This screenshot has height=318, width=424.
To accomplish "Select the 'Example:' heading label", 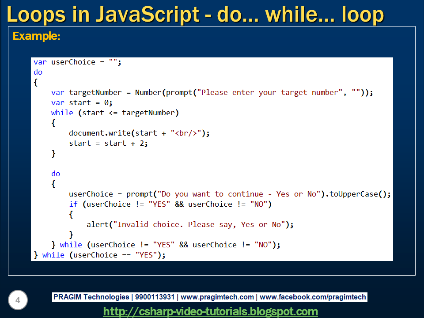I will [x=28, y=36].
